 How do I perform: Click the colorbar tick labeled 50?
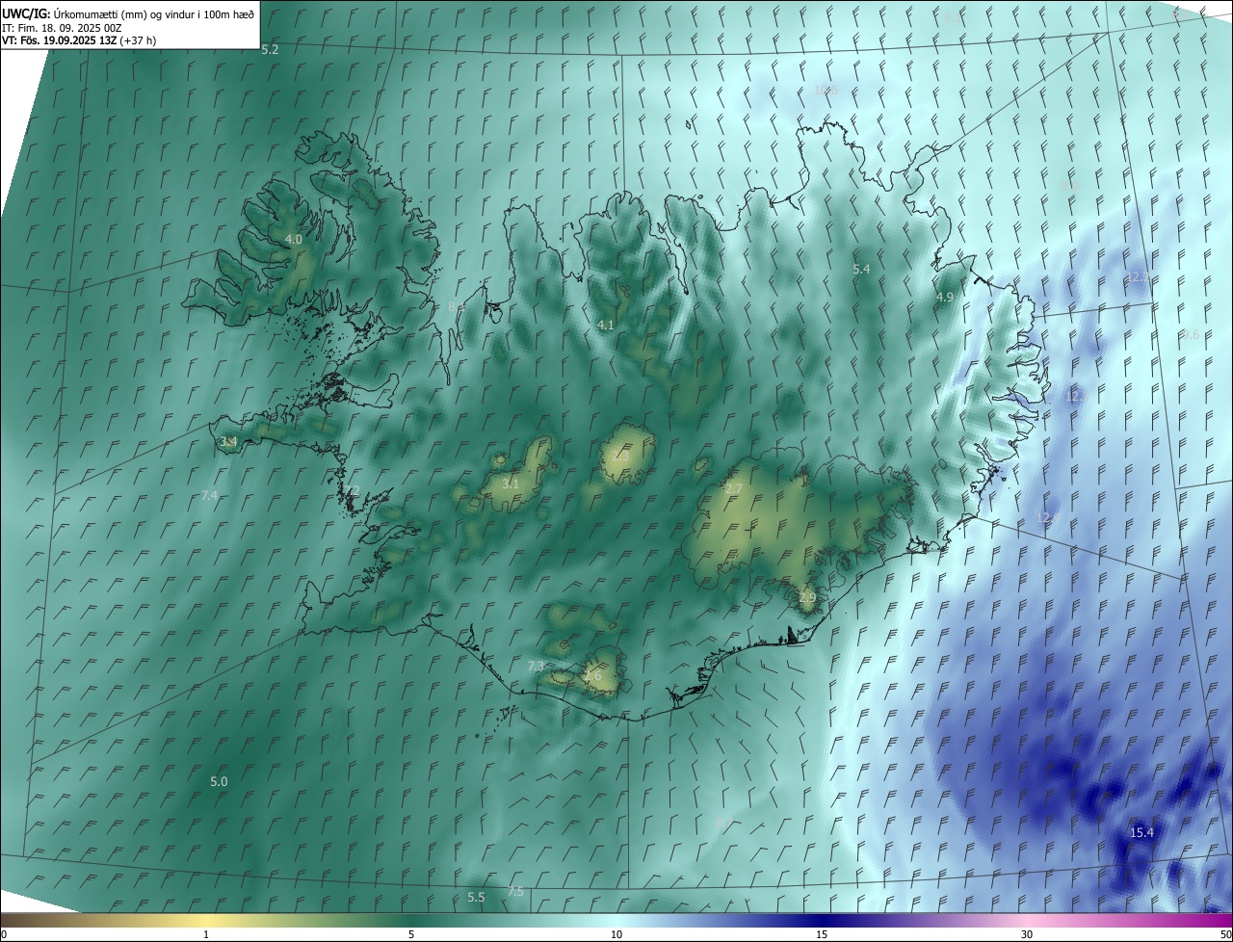pyautogui.click(x=1225, y=934)
